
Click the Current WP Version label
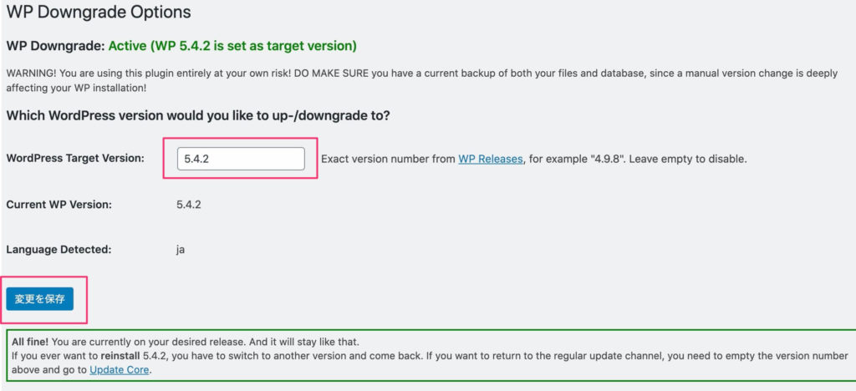click(x=59, y=205)
